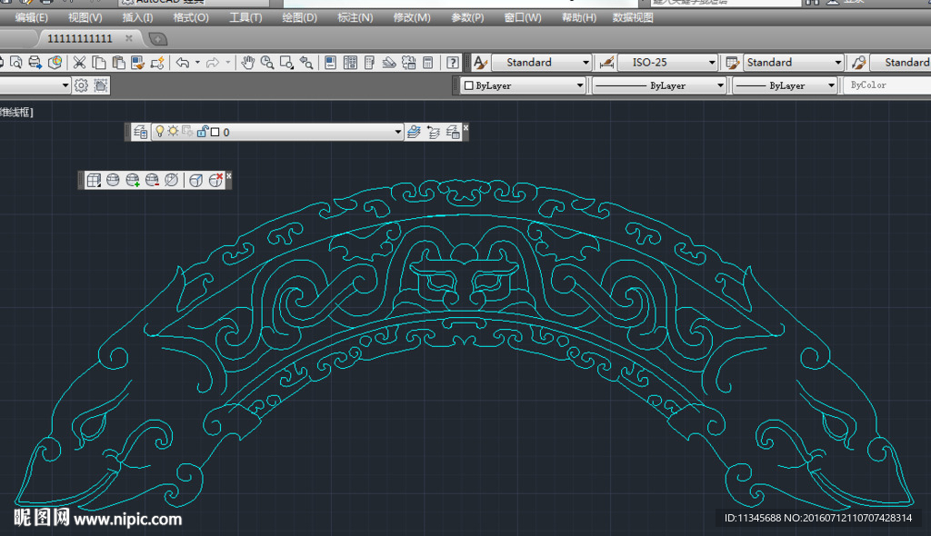
Task: Open the Markup Set Manager icon
Action: pyautogui.click(x=408, y=63)
